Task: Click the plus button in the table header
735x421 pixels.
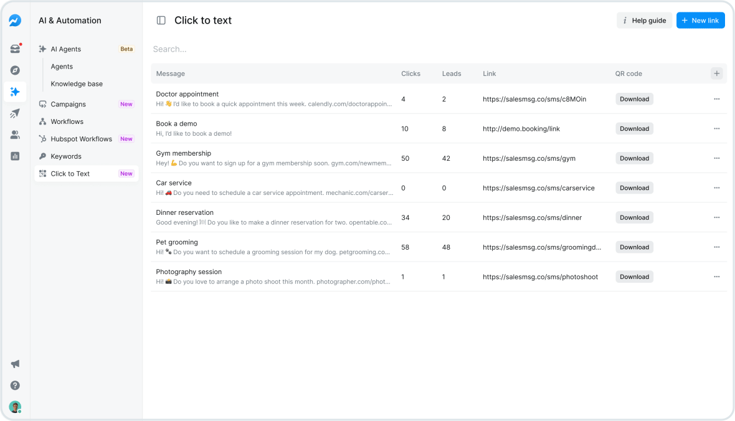Action: pyautogui.click(x=716, y=73)
